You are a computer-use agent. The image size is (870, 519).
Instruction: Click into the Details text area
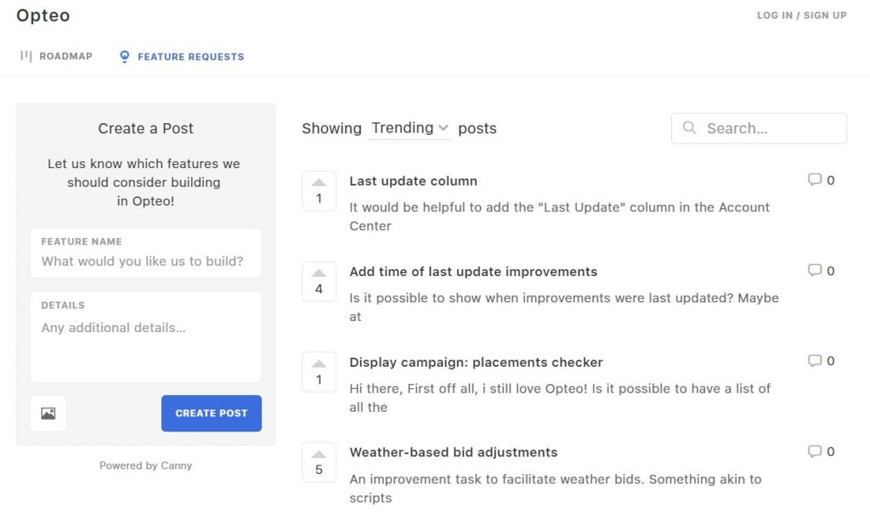point(145,337)
